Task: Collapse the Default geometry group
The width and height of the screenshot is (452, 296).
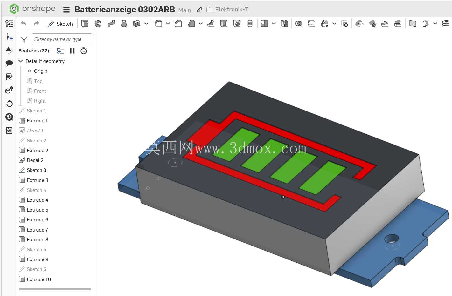Action: click(21, 61)
